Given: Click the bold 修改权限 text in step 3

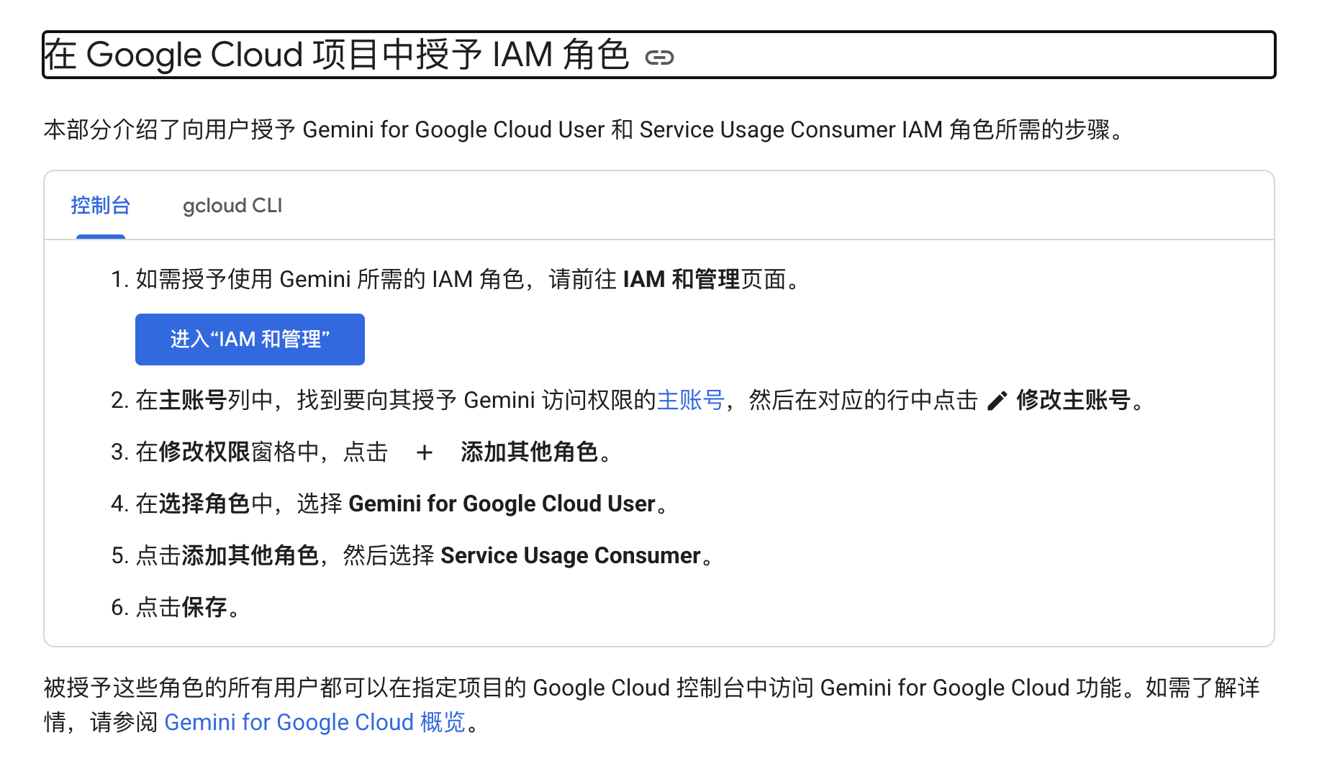Looking at the screenshot, I should point(204,452).
